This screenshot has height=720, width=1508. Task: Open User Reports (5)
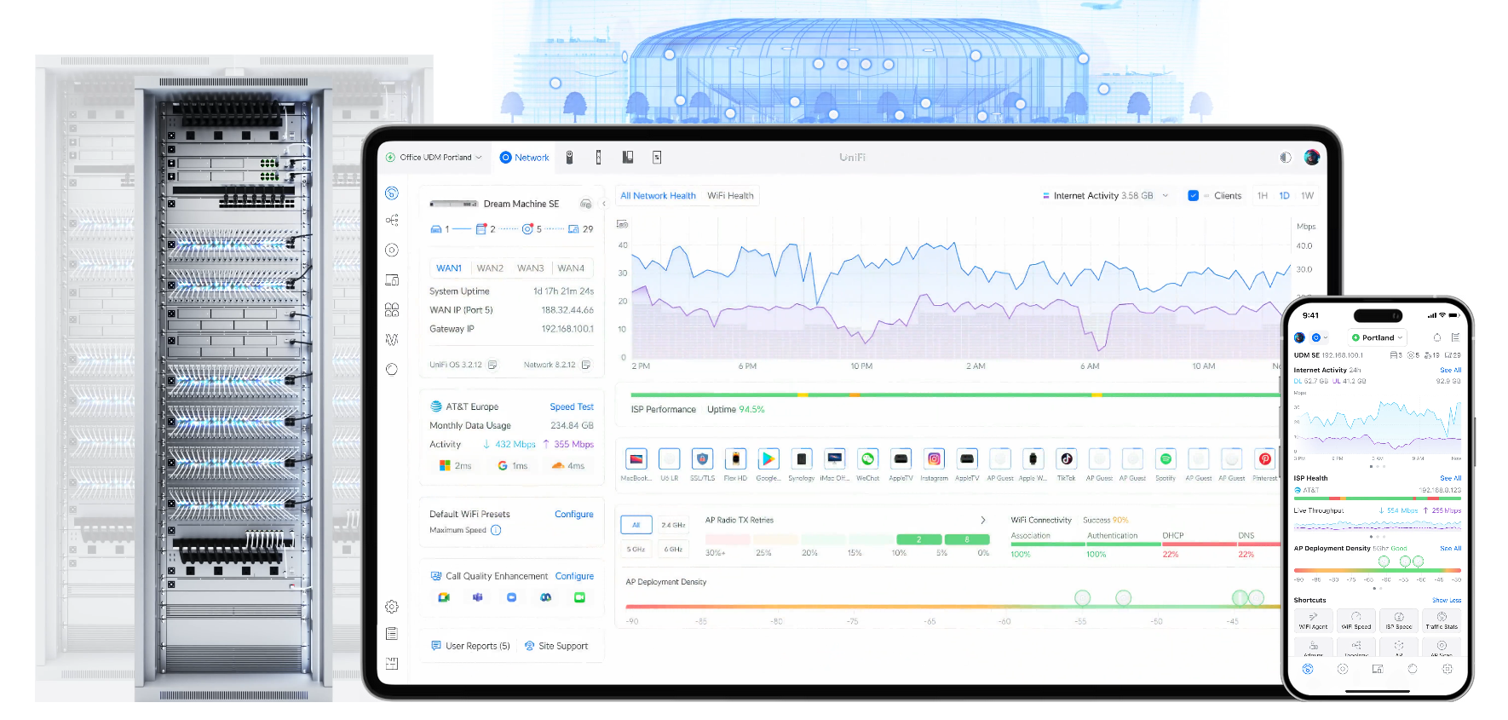470,646
